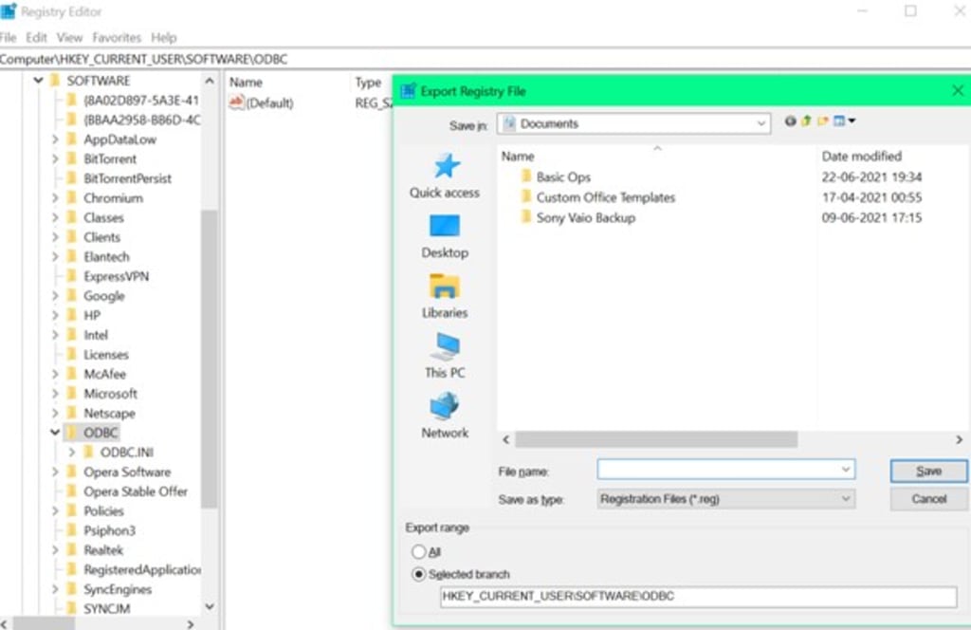Select the Licenses key
Image resolution: width=971 pixels, height=630 pixels.
click(x=106, y=354)
